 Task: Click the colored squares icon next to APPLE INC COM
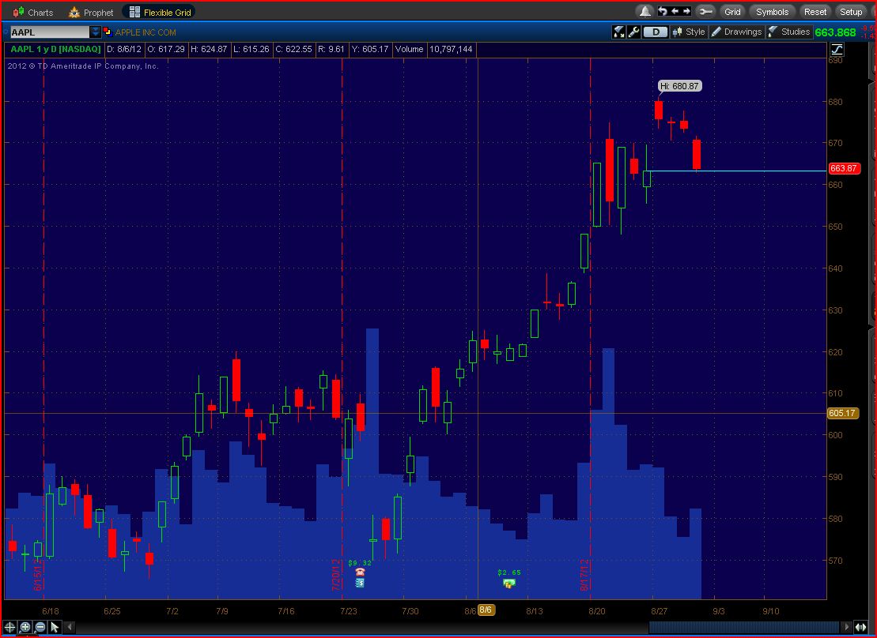tap(108, 32)
